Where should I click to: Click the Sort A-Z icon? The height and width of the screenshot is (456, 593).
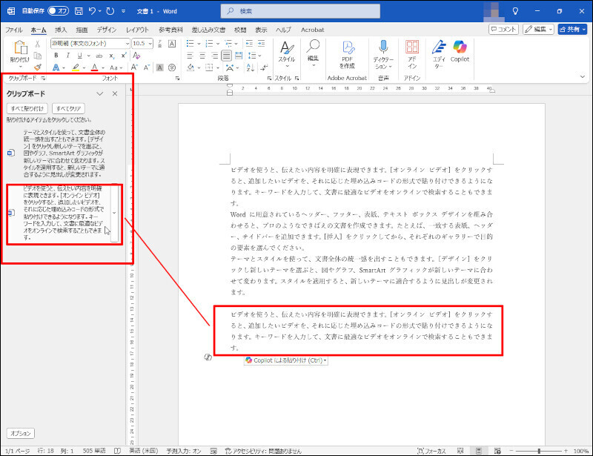point(250,67)
